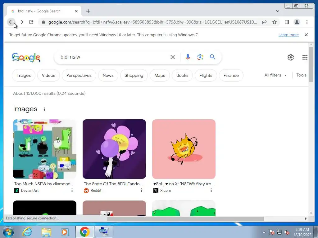Open Chrome profile menu
The height and width of the screenshot is (238, 318).
click(x=297, y=22)
